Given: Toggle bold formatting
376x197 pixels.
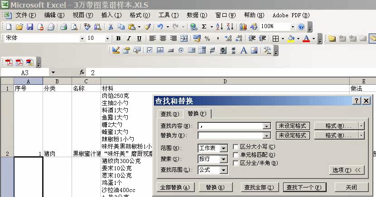Looking at the screenshot, I should [x=118, y=38].
